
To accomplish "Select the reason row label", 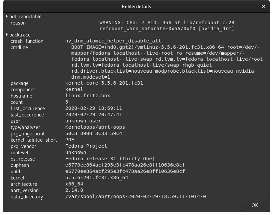I will (x=18, y=23).
